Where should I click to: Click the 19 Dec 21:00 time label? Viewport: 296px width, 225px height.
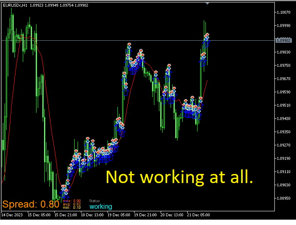click(145, 215)
